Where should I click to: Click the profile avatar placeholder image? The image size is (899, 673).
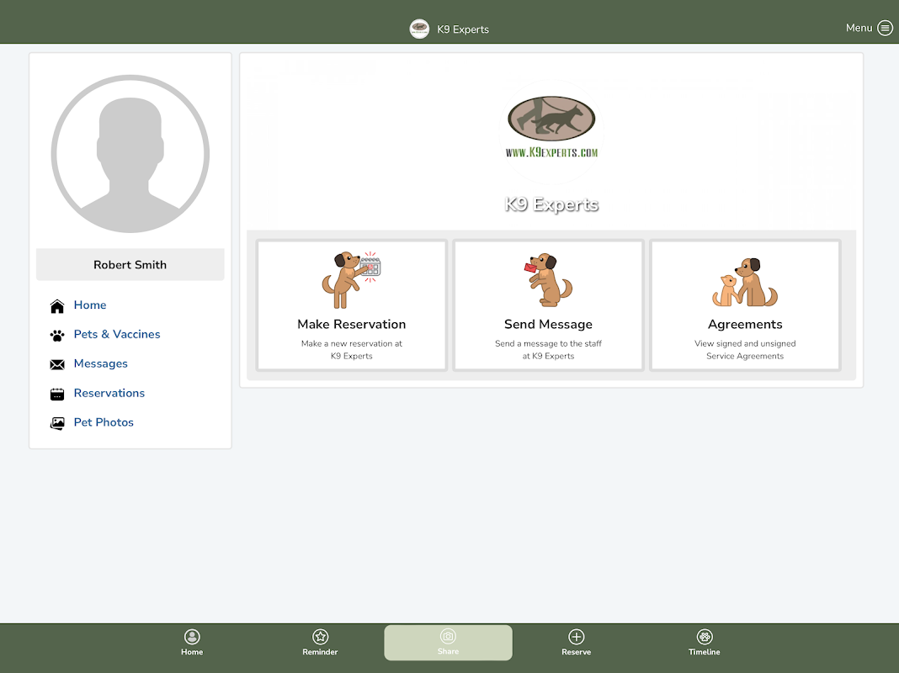pos(130,153)
